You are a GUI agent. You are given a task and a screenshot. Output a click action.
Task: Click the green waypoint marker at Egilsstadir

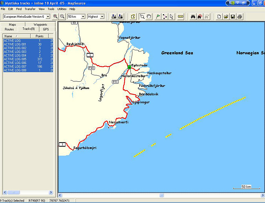coord(129,67)
